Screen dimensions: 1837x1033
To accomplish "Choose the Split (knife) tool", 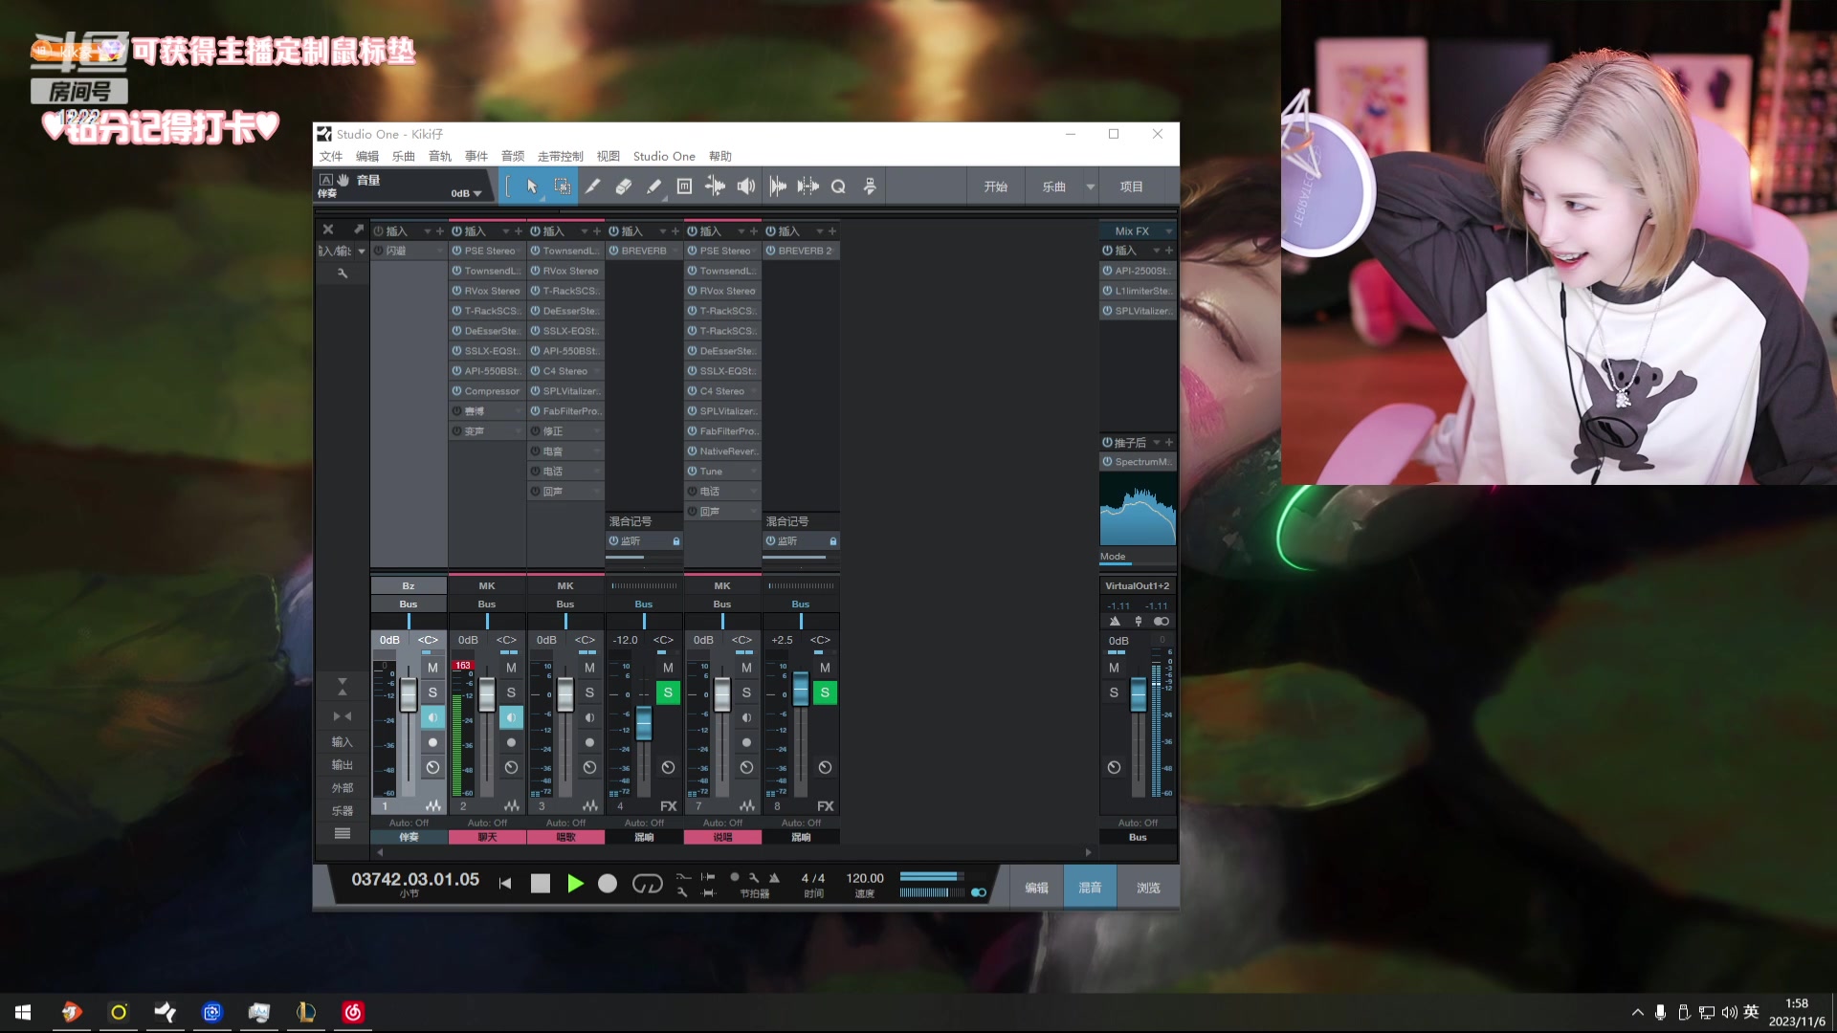I will coord(592,187).
